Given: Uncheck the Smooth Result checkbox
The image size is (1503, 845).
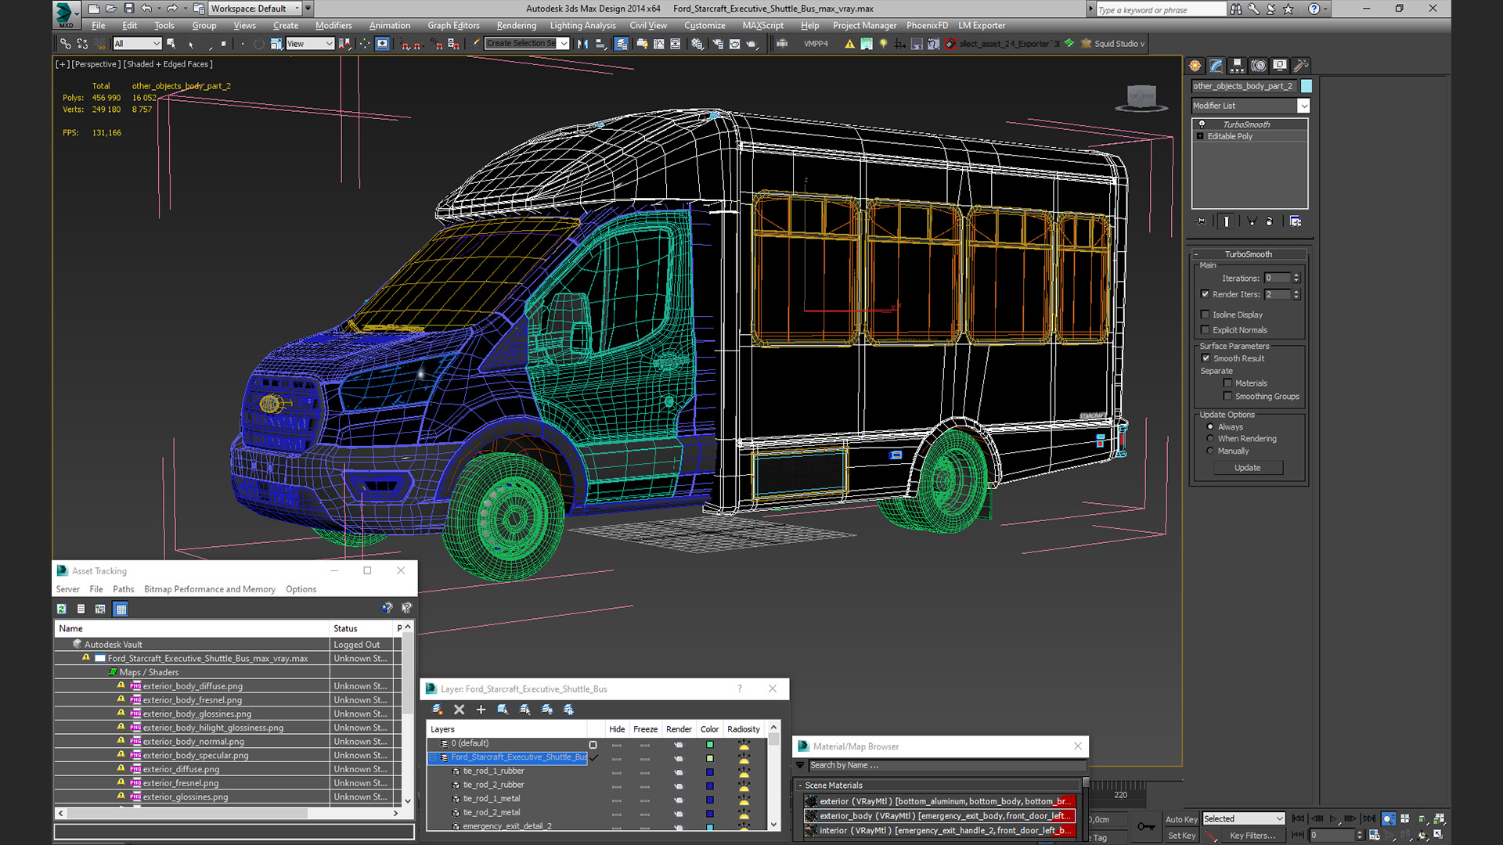Looking at the screenshot, I should coord(1206,358).
